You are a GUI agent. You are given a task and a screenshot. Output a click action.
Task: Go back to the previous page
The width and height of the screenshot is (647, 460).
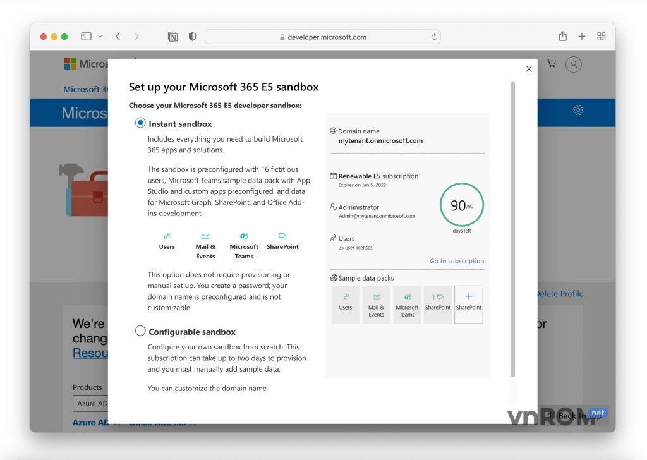pos(118,37)
